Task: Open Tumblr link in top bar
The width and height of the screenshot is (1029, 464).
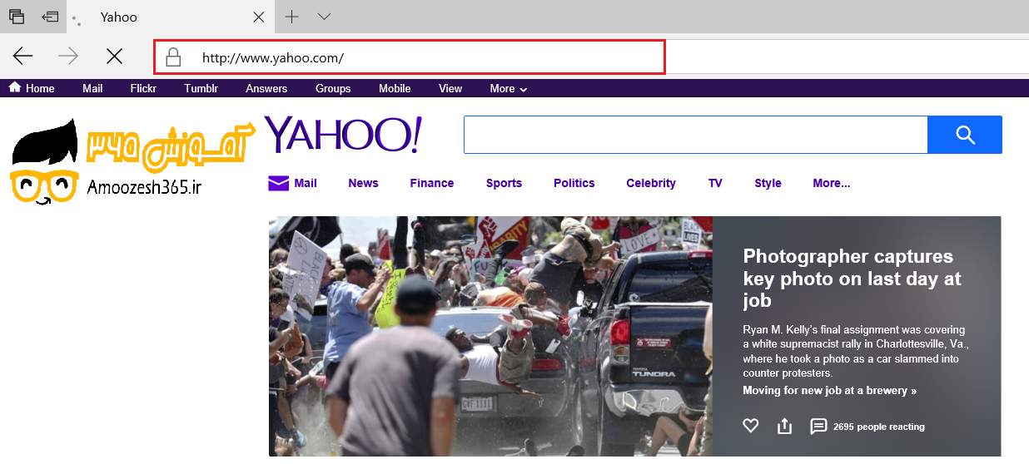Action: click(201, 88)
